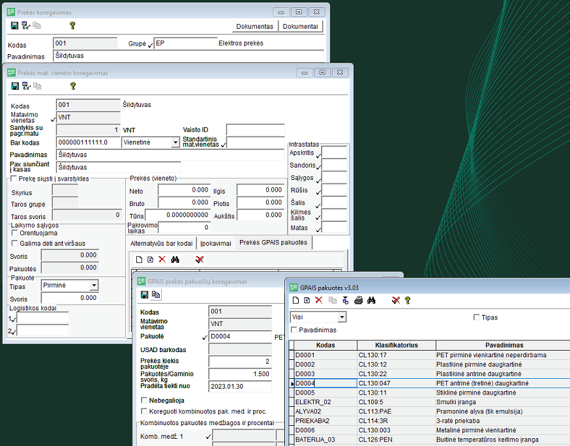Click the Dokumentai button
This screenshot has width=570, height=446.
pos(300,26)
